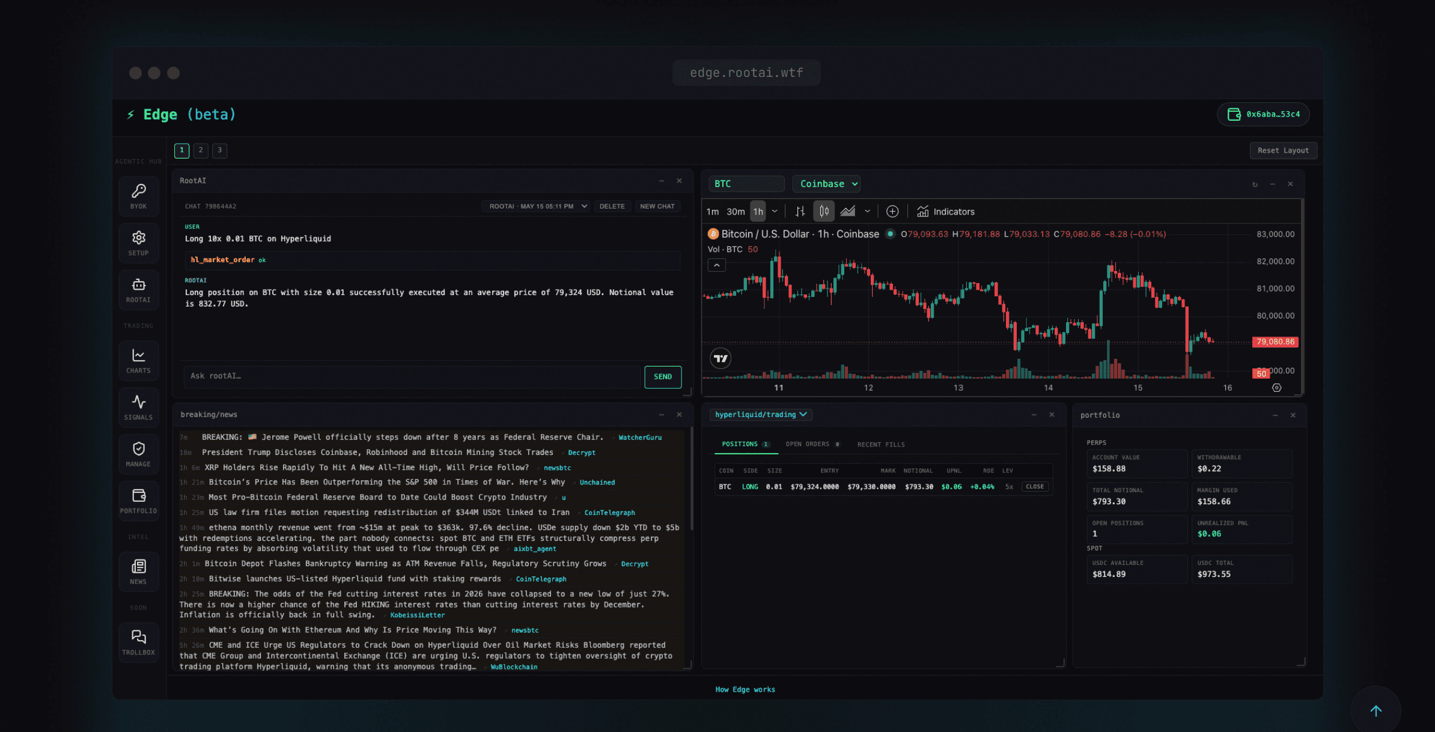Click the Bitcoin / U.S. Dollar chart title
Image resolution: width=1435 pixels, height=732 pixels.
[800, 234]
